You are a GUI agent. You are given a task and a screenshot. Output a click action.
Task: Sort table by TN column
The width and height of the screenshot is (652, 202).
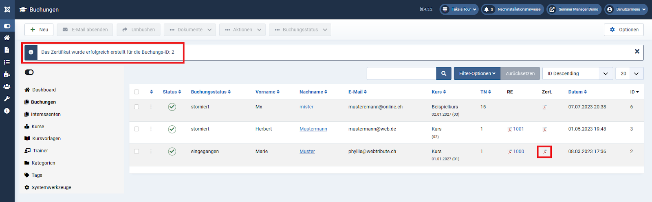click(x=486, y=92)
